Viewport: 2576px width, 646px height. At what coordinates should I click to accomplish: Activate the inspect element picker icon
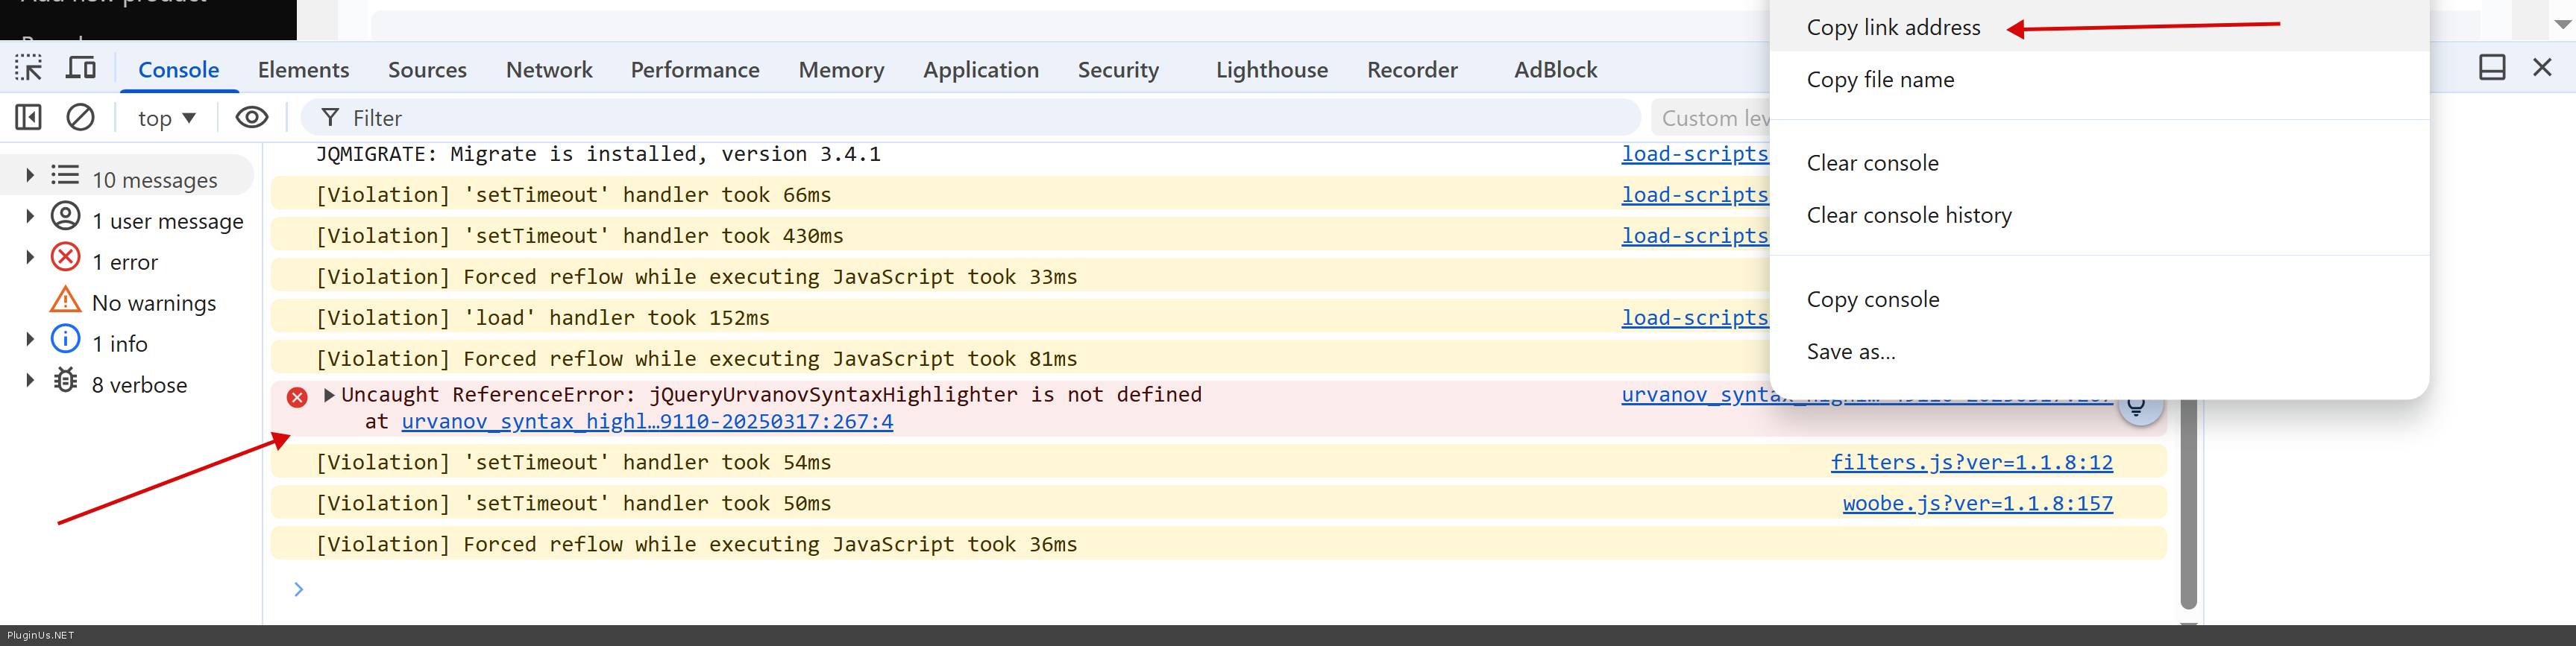click(x=29, y=68)
